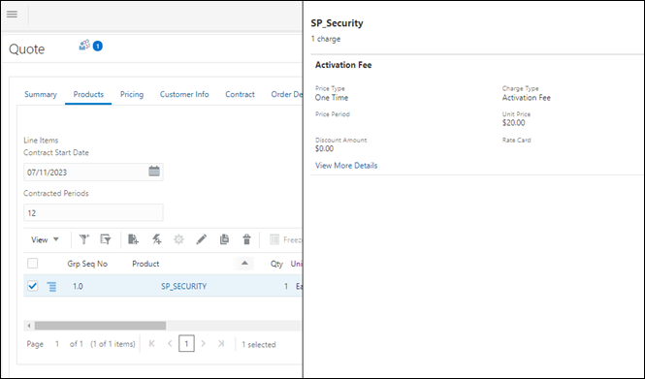Click the trash delete icon

click(x=246, y=239)
